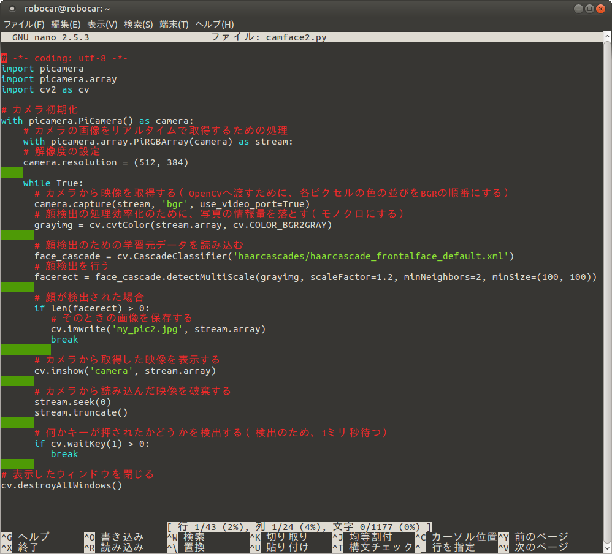612x554 pixels.
Task: Click the stream.seek(0) line
Action: click(72, 402)
